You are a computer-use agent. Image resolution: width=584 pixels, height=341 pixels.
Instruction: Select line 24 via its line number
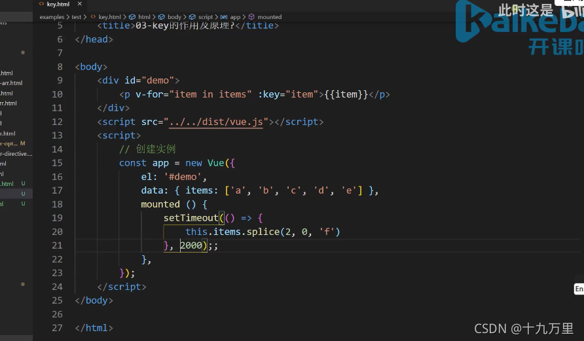(57, 287)
